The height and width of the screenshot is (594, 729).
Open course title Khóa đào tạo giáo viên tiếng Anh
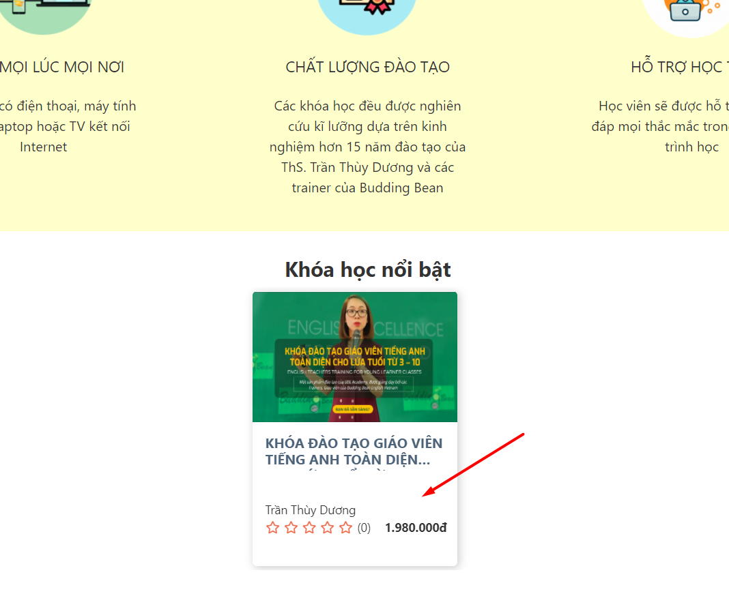tap(354, 451)
